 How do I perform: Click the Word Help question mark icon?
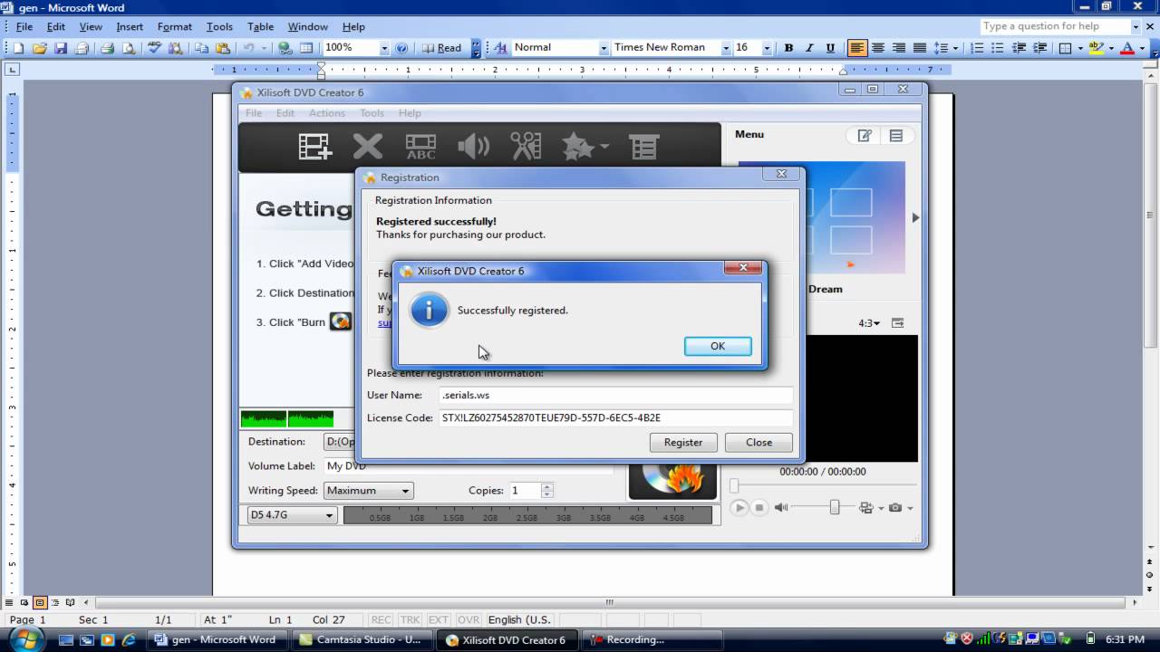[x=401, y=48]
